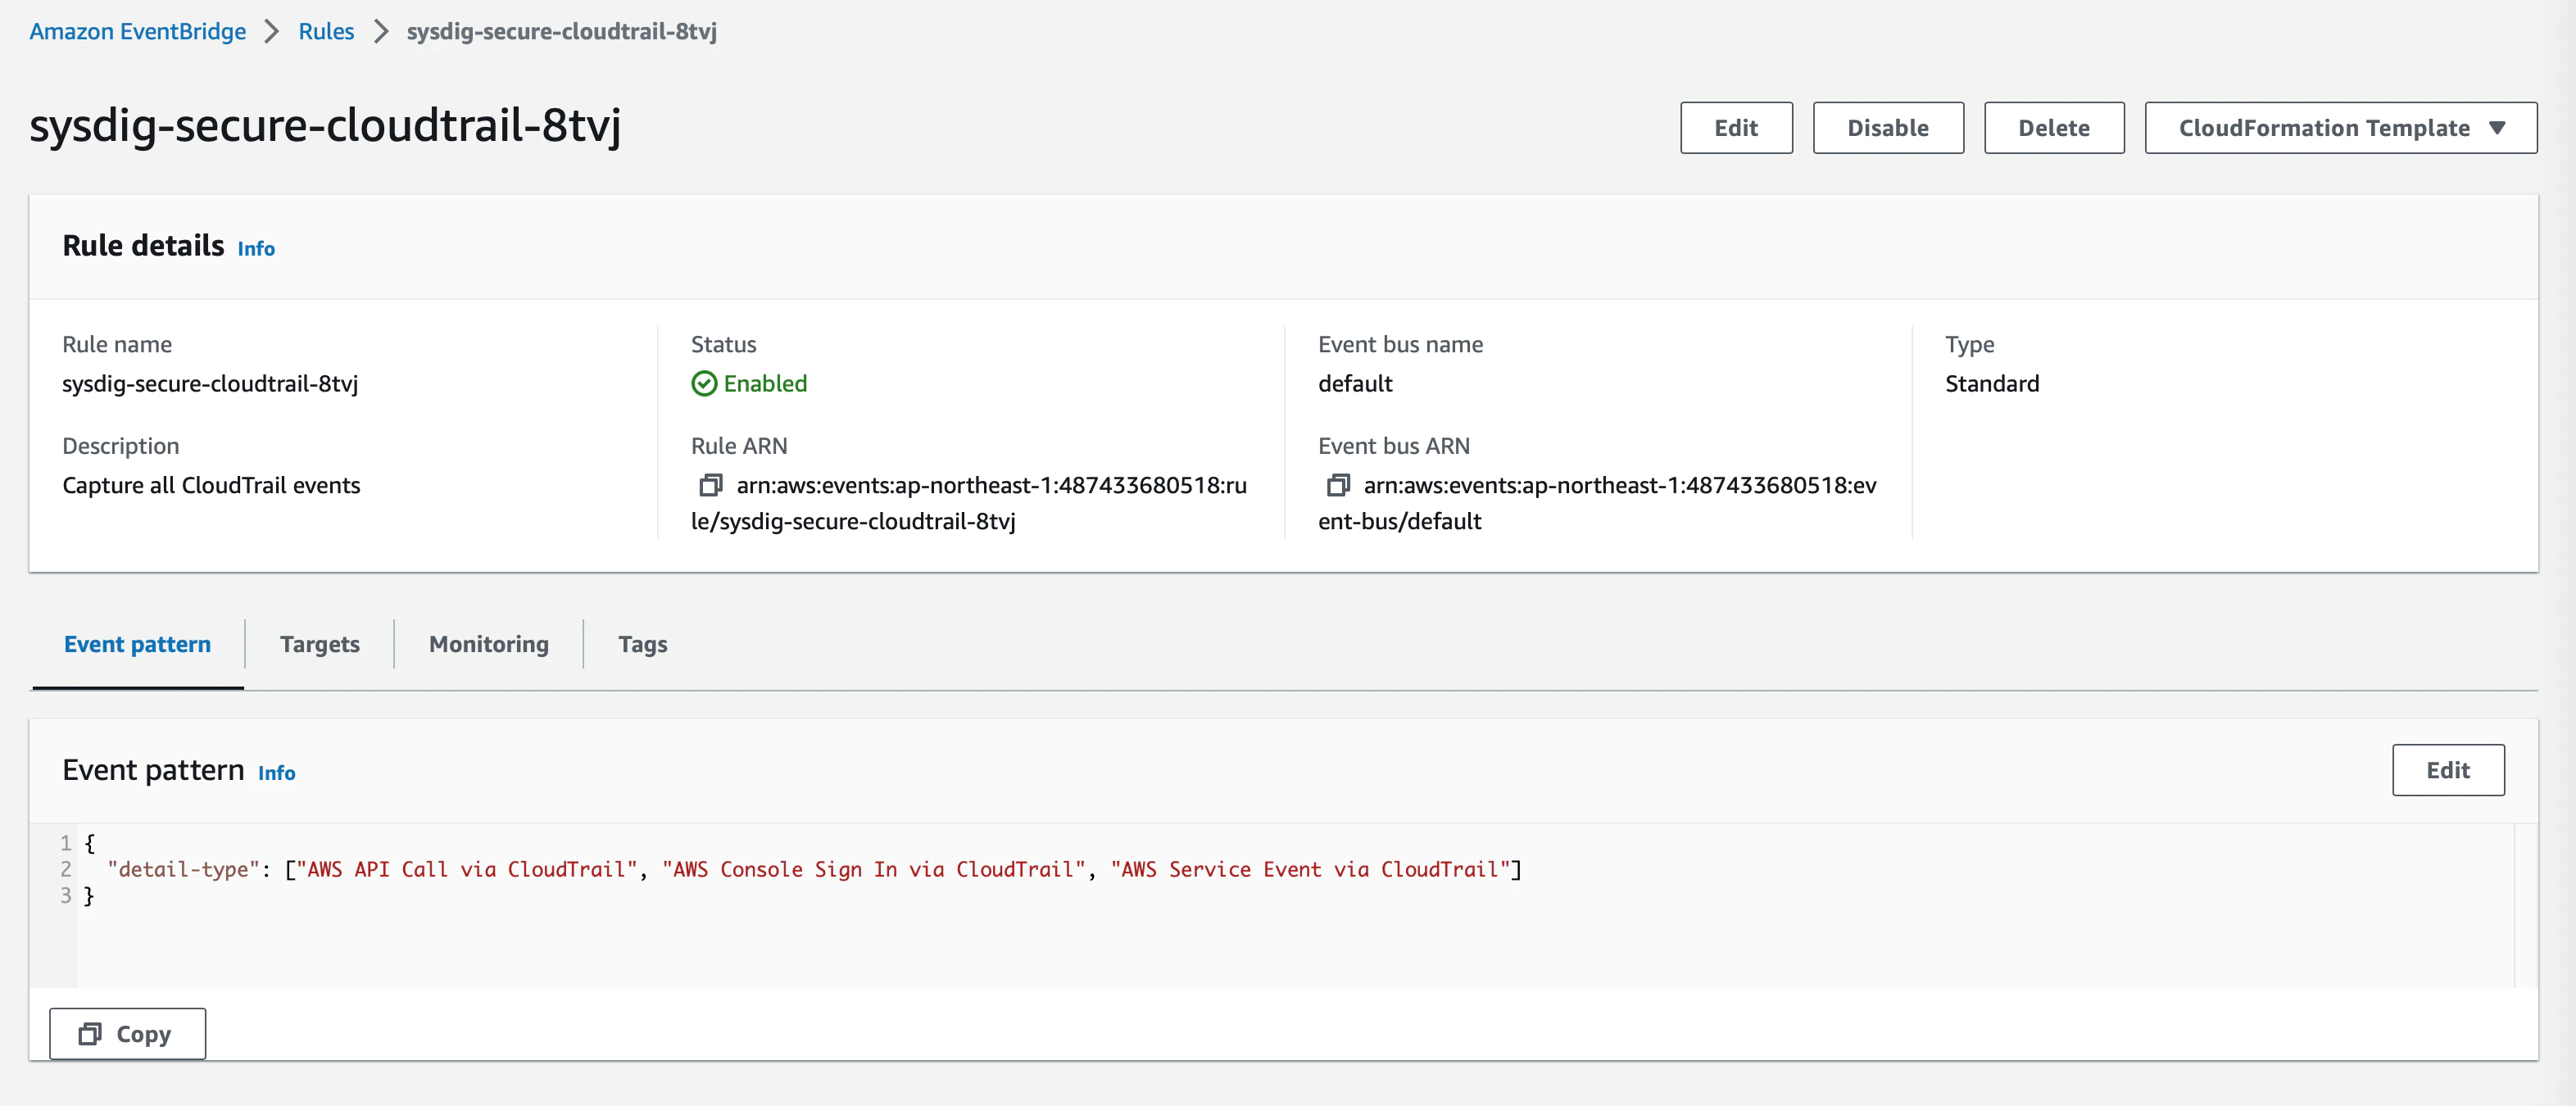
Task: Click the description text 'Capture all CloudTrail events'
Action: click(211, 486)
